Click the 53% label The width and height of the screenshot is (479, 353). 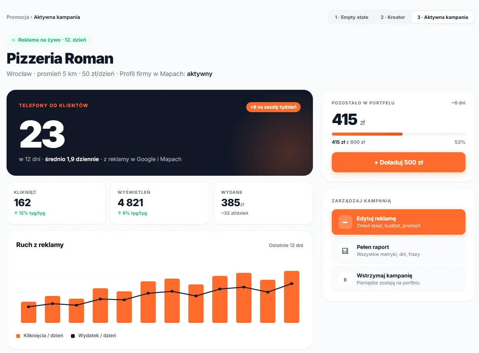[460, 142]
